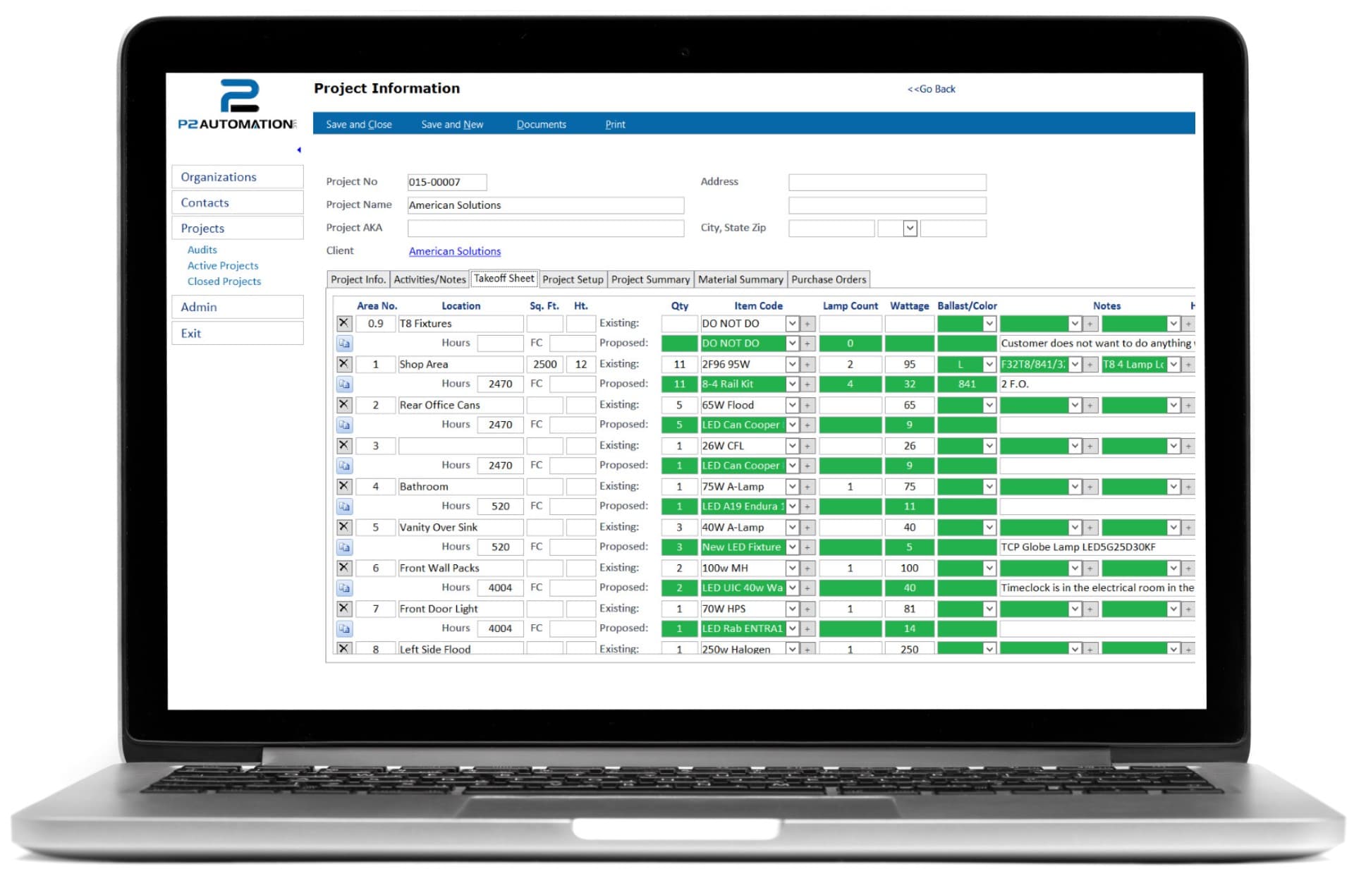This screenshot has width=1354, height=881.
Task: Click Shop Area Sq. Ft. field 2500
Action: pos(544,365)
